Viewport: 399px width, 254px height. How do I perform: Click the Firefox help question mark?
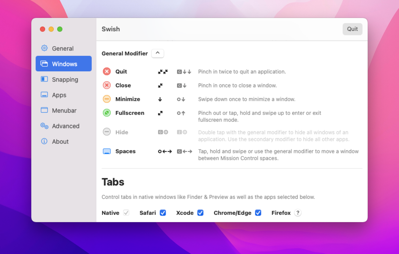pos(298,213)
